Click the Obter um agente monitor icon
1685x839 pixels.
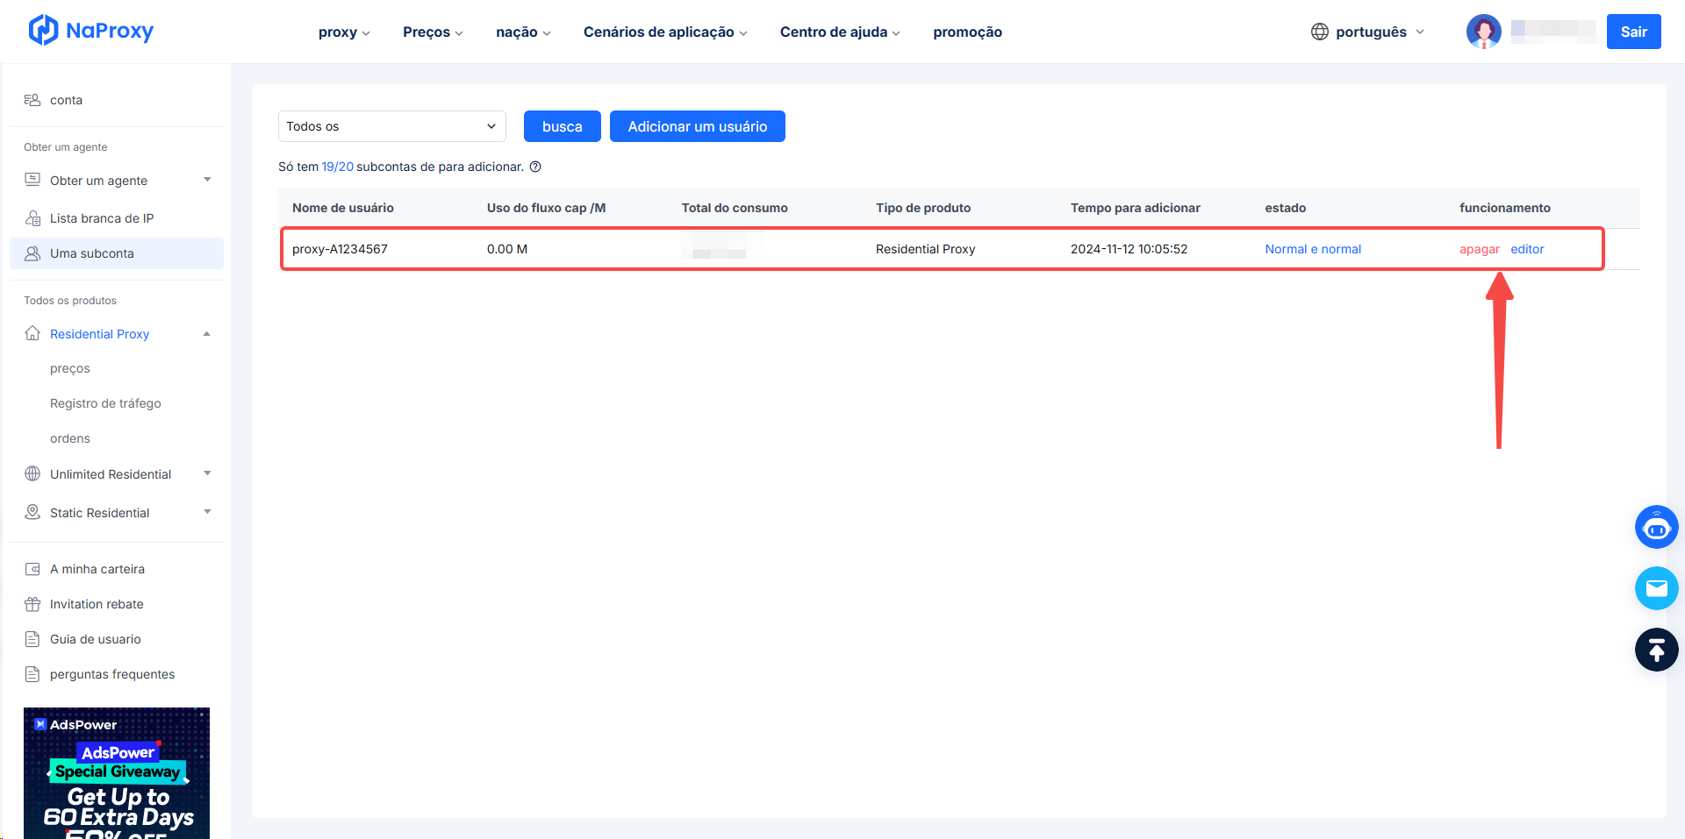tap(32, 180)
